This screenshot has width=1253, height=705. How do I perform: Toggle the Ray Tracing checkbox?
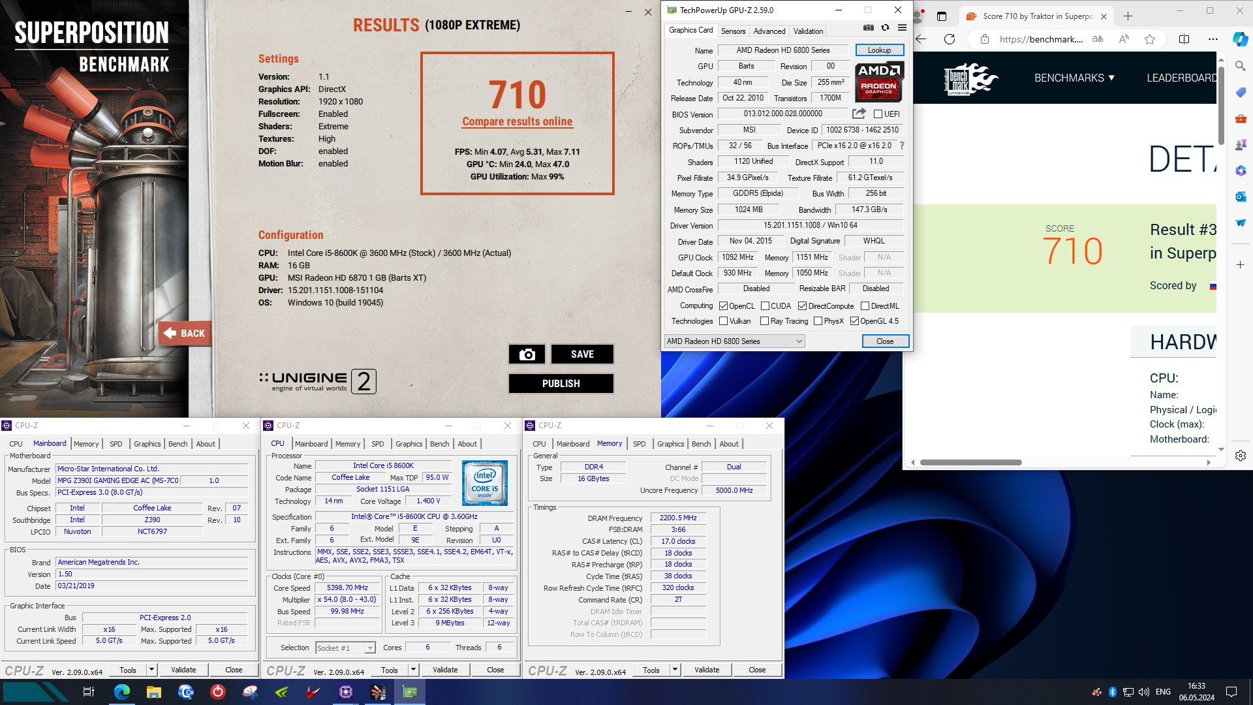pyautogui.click(x=764, y=321)
